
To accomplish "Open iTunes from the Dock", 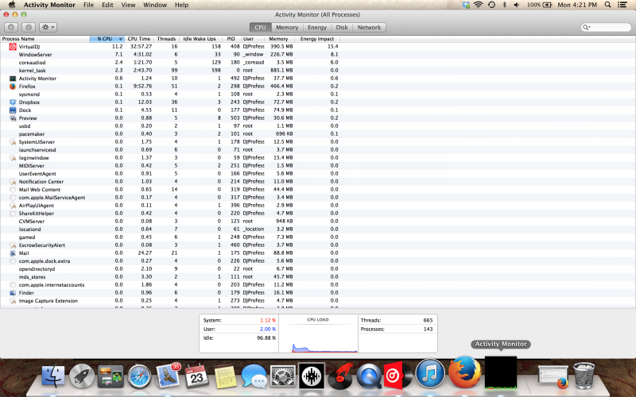I will pos(430,373).
